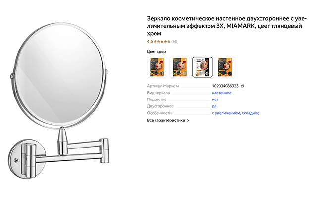
Task: Click the star rating icons
Action: point(162,42)
